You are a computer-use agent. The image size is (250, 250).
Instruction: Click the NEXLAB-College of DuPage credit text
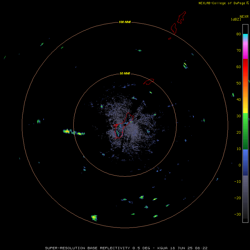coord(222,3)
